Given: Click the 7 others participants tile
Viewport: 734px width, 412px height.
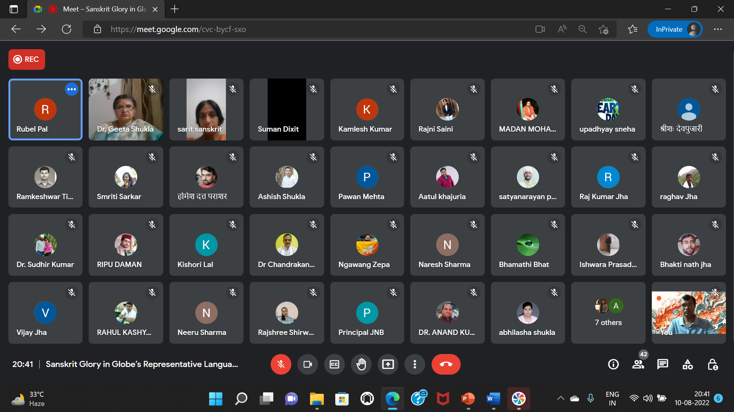Looking at the screenshot, I should pos(608,313).
